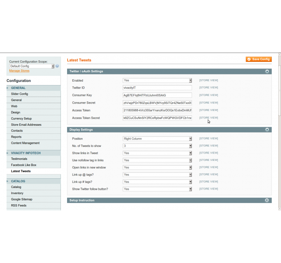The height and width of the screenshot is (263, 281).
Task: Expand the Setup Instruction section
Action: pyautogui.click(x=267, y=200)
